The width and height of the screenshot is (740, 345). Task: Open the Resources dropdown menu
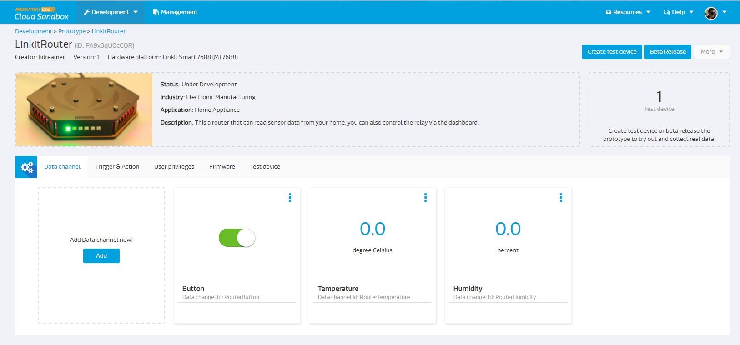[x=628, y=12]
